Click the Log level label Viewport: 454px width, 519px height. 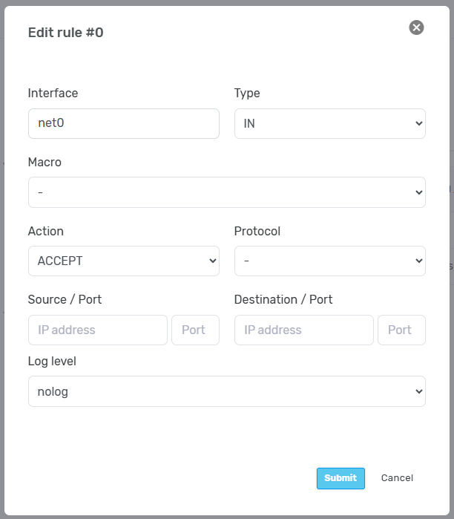[x=52, y=362]
